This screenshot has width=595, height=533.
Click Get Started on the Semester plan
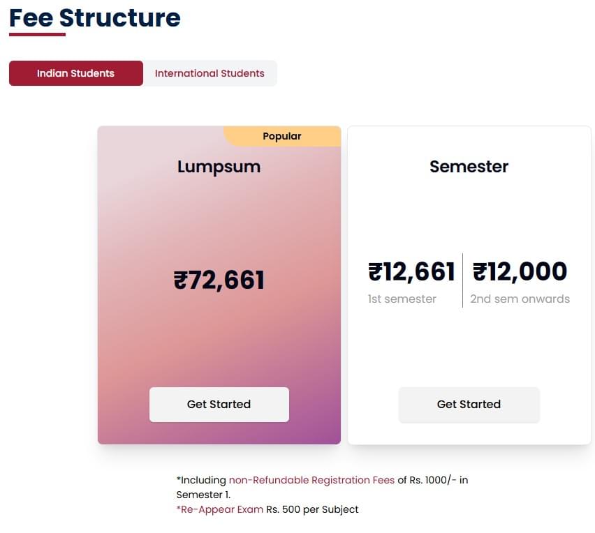(x=469, y=404)
